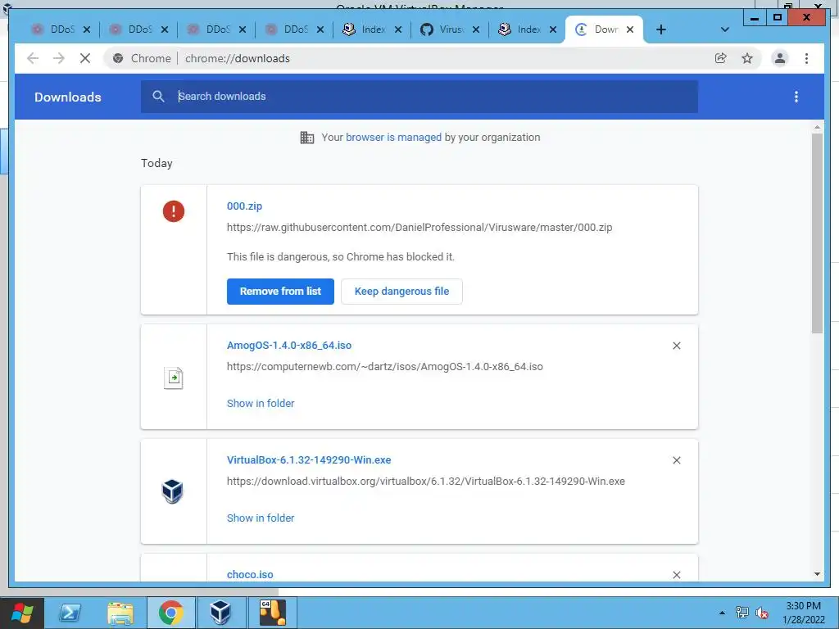Click the VirtualBox installer cube icon

tap(172, 491)
